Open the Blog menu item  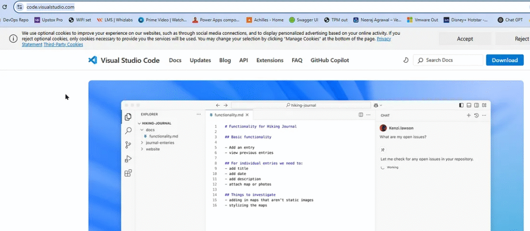(x=225, y=60)
